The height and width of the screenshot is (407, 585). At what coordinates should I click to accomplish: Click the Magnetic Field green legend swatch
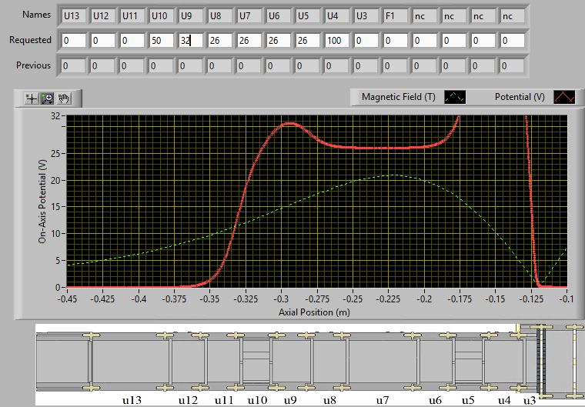[x=455, y=97]
